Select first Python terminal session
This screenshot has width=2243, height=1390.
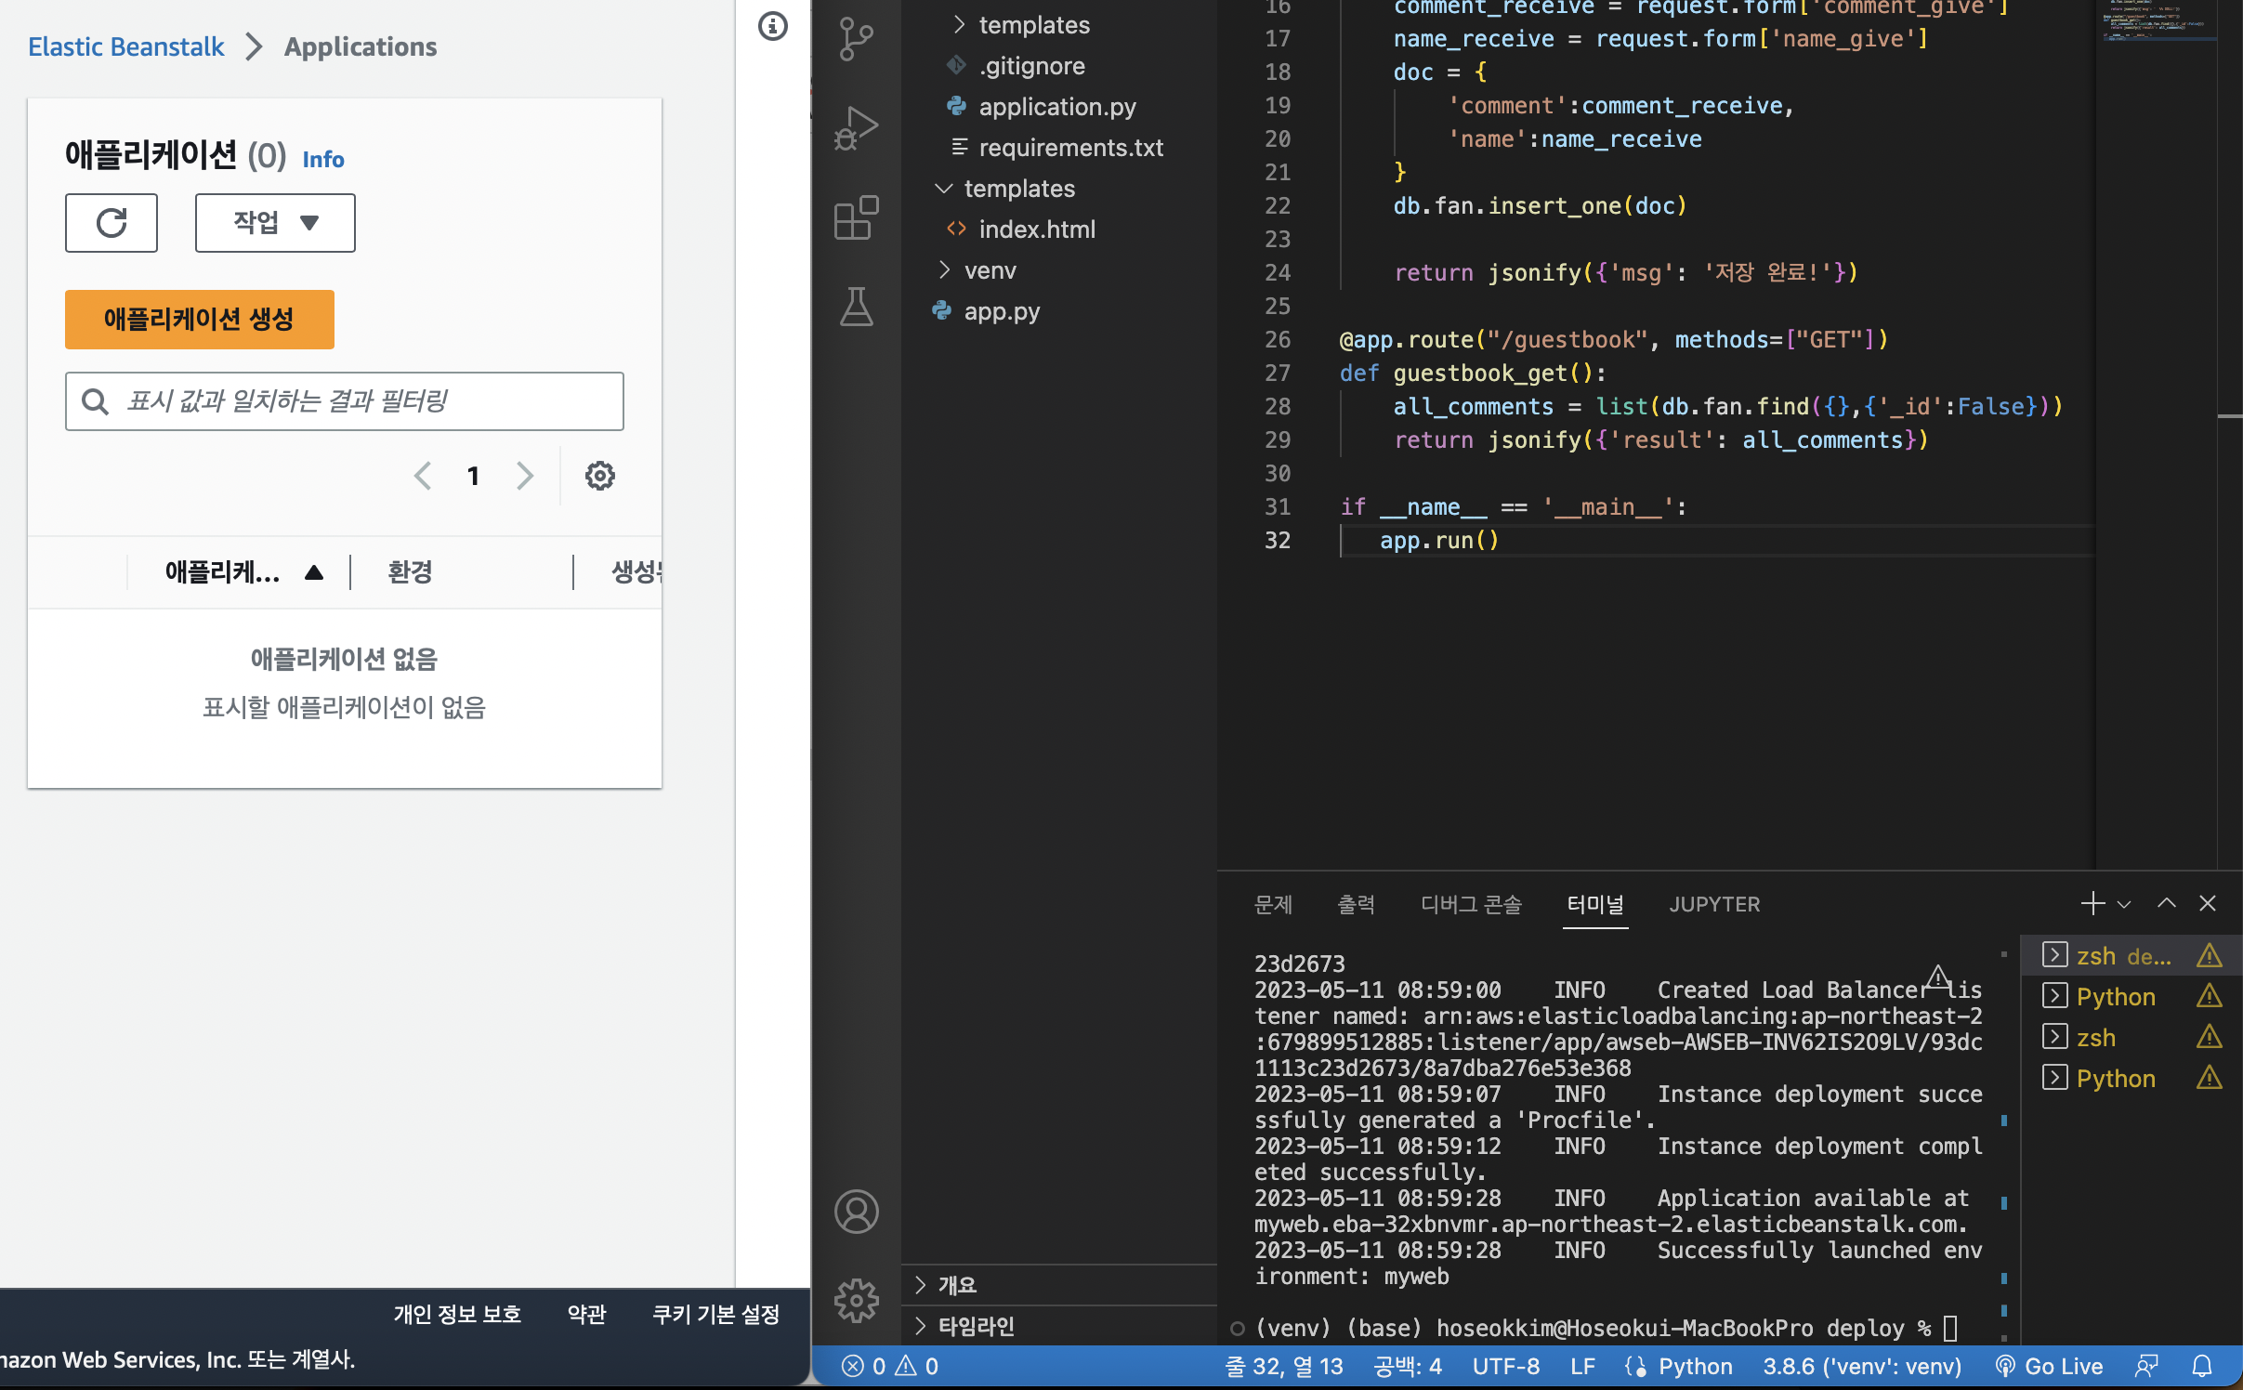[x=2132, y=997]
